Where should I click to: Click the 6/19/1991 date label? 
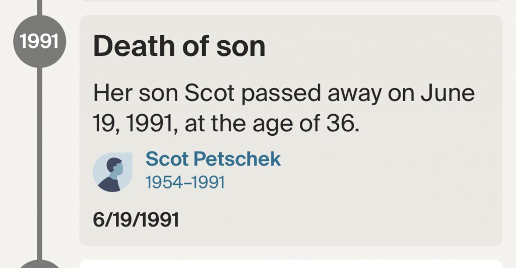[136, 219]
